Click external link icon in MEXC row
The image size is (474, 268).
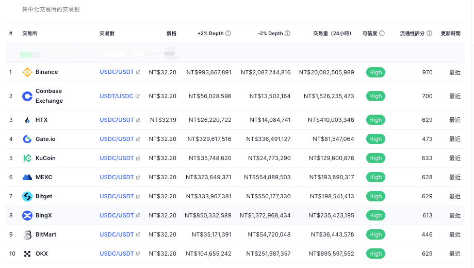pyautogui.click(x=138, y=177)
